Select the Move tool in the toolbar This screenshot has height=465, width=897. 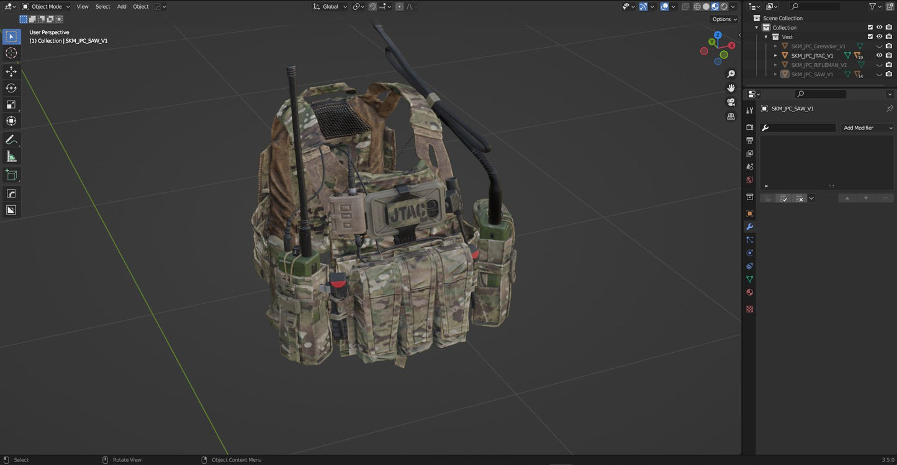[x=11, y=71]
